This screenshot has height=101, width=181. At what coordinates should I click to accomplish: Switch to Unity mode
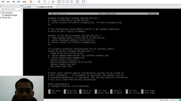(x=72, y=2)
